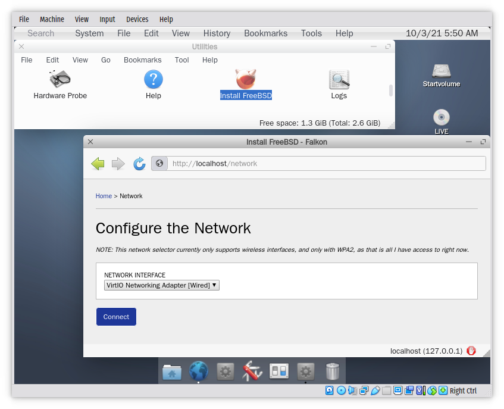Image resolution: width=504 pixels, height=409 pixels.
Task: Open the VirtualBox Devices menu
Action: [137, 19]
